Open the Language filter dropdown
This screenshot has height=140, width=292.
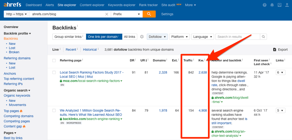tap(202, 37)
